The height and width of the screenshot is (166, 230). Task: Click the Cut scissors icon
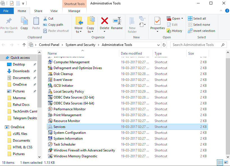pos(45,18)
